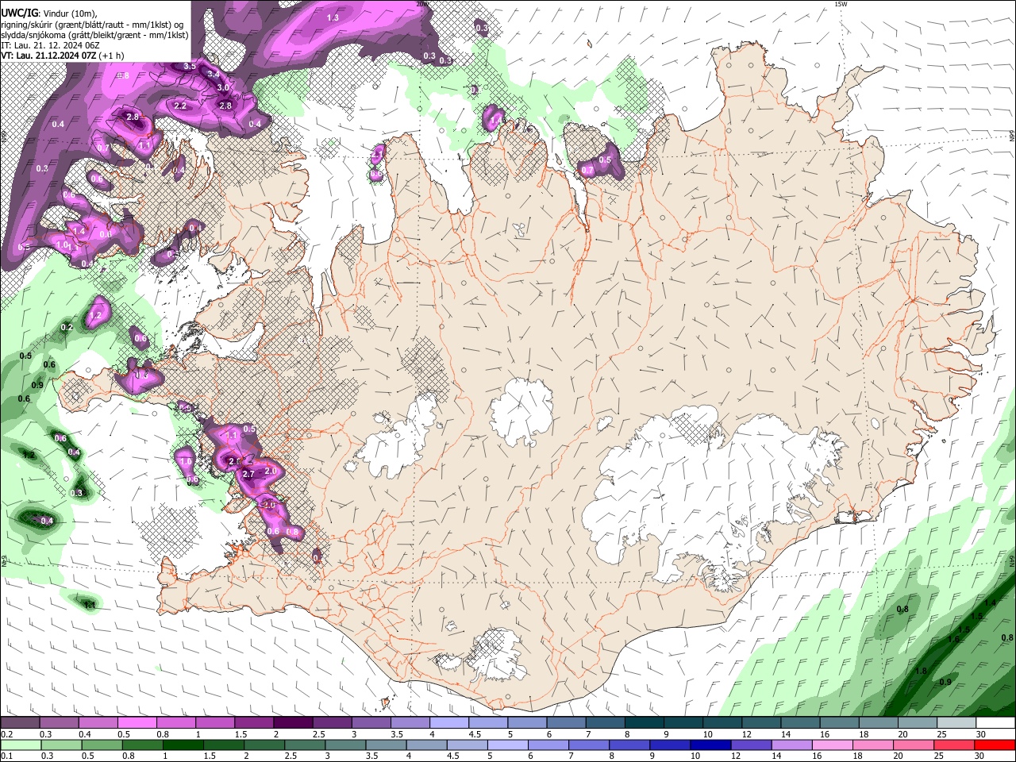Click the 2.7 snowfall value near the southwest coast

248,474
